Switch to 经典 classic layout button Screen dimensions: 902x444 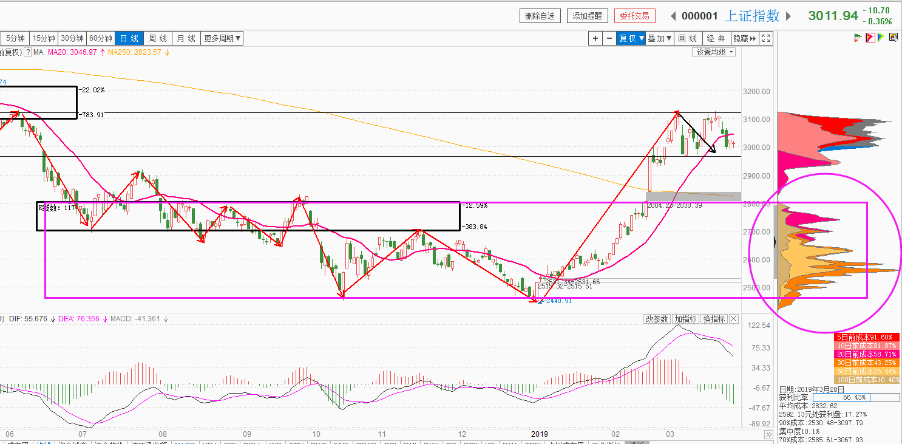click(716, 38)
